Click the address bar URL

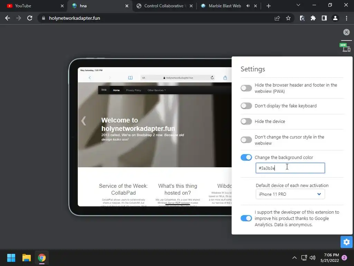75,18
